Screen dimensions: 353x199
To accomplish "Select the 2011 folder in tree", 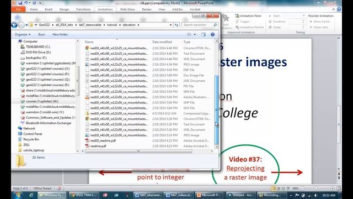I will 26,145.
